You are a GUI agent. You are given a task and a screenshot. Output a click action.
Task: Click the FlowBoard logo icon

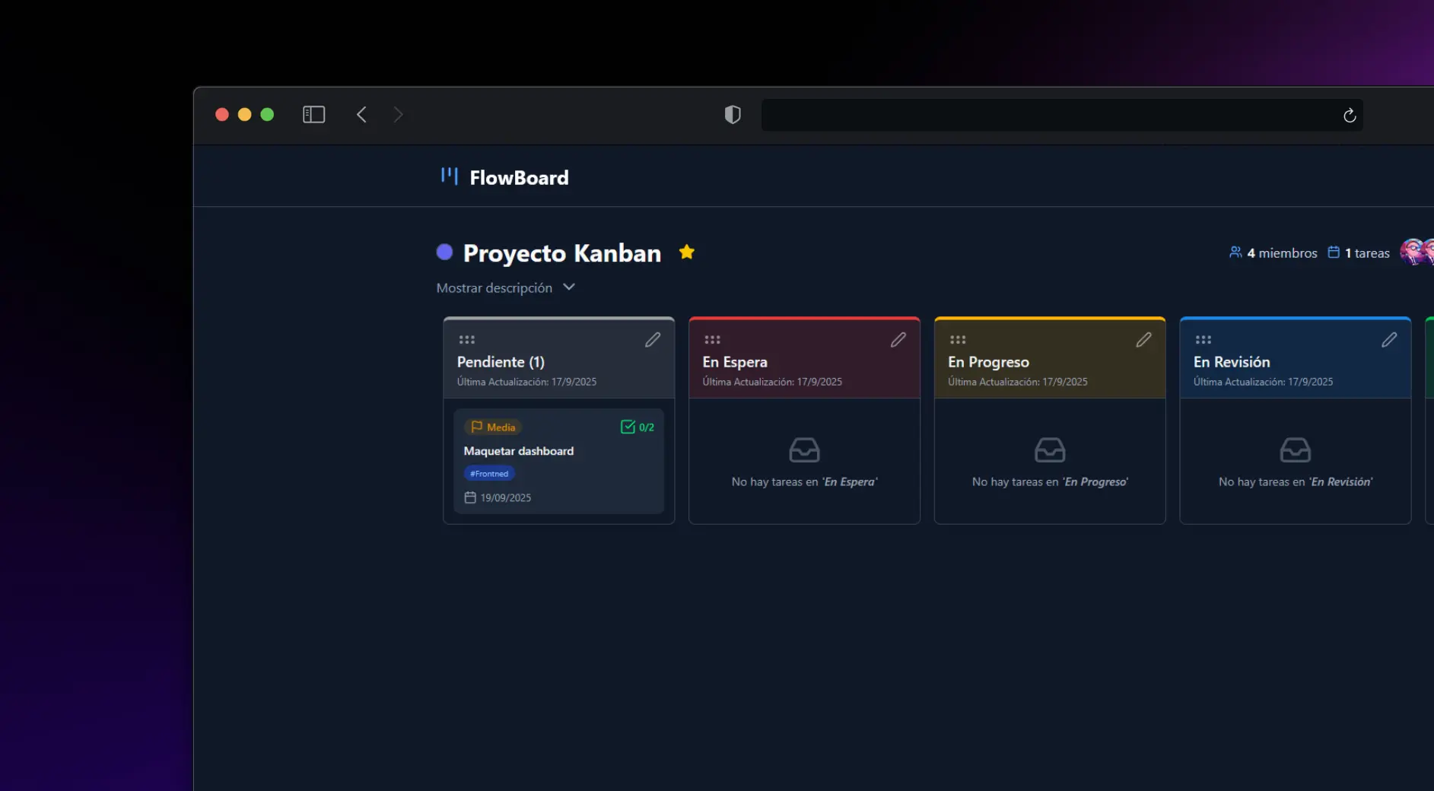tap(449, 176)
